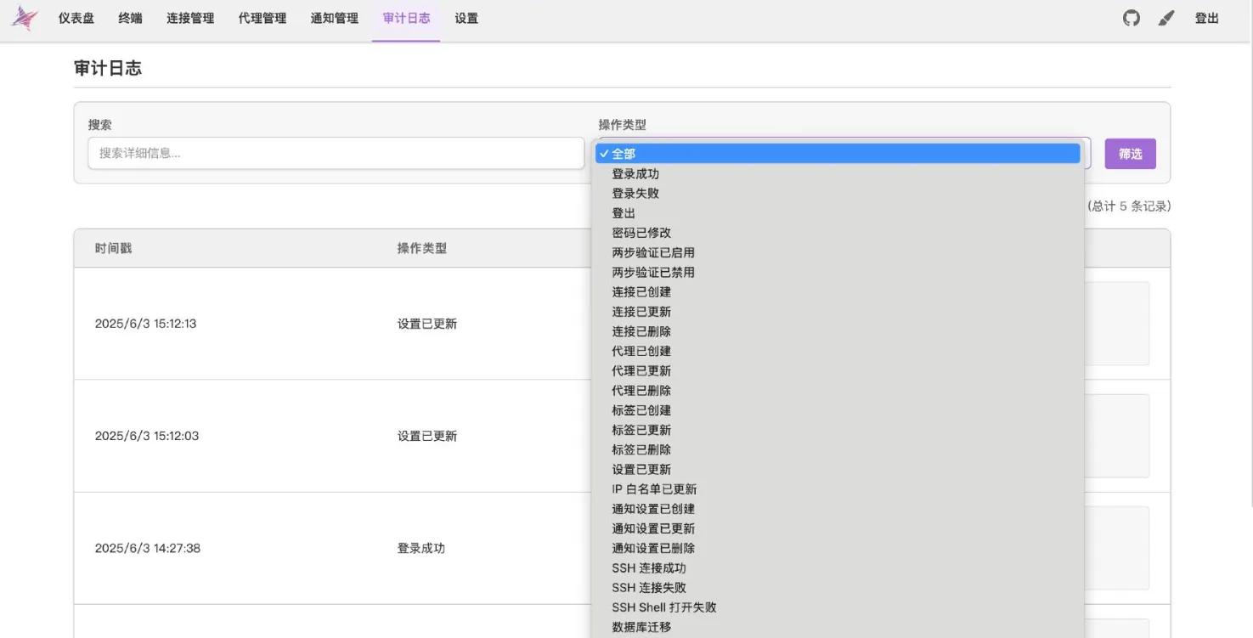Image resolution: width=1253 pixels, height=638 pixels.
Task: Open the 设置 tab
Action: [466, 18]
